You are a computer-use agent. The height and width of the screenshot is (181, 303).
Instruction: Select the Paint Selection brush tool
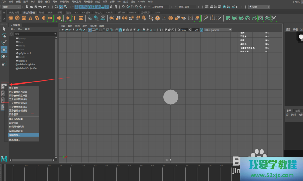(x=4, y=42)
